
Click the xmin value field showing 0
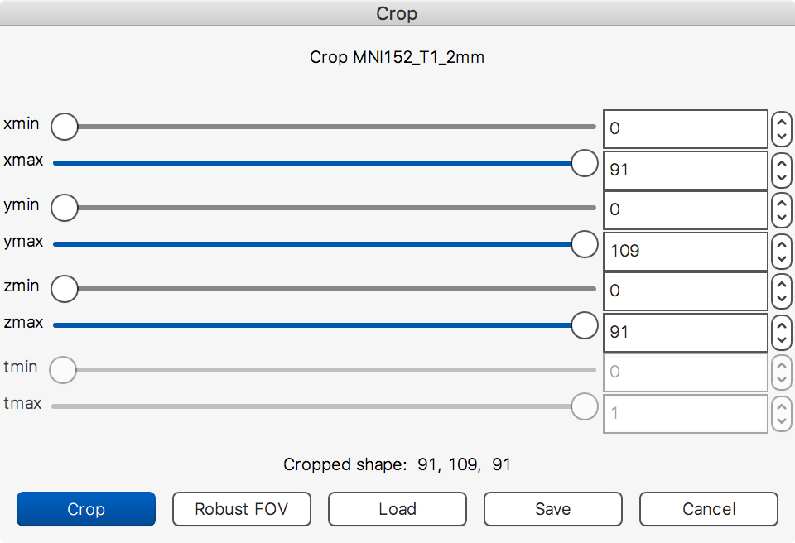685,128
